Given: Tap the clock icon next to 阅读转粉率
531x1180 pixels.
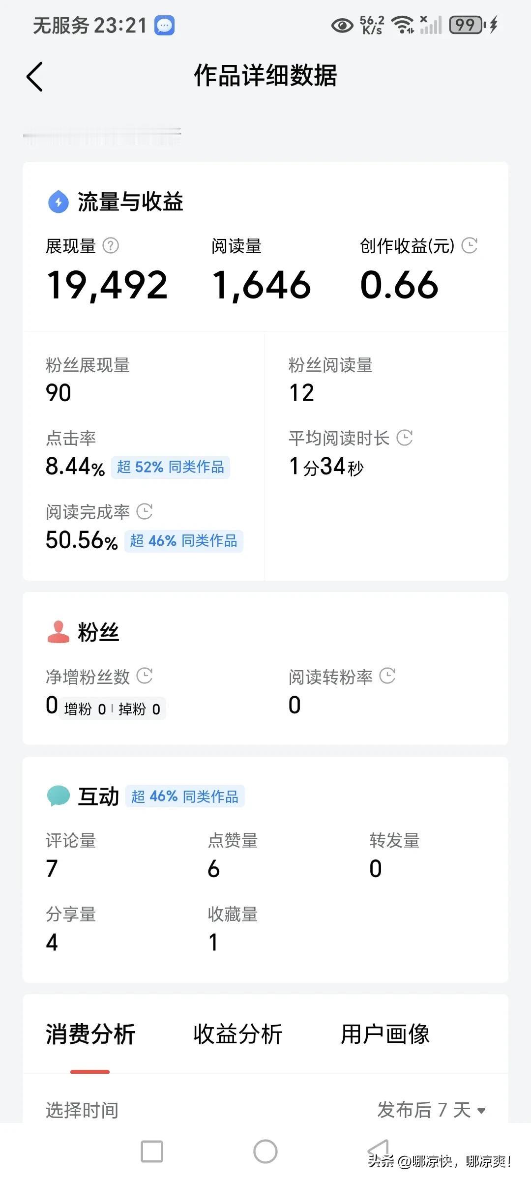Looking at the screenshot, I should 387,676.
